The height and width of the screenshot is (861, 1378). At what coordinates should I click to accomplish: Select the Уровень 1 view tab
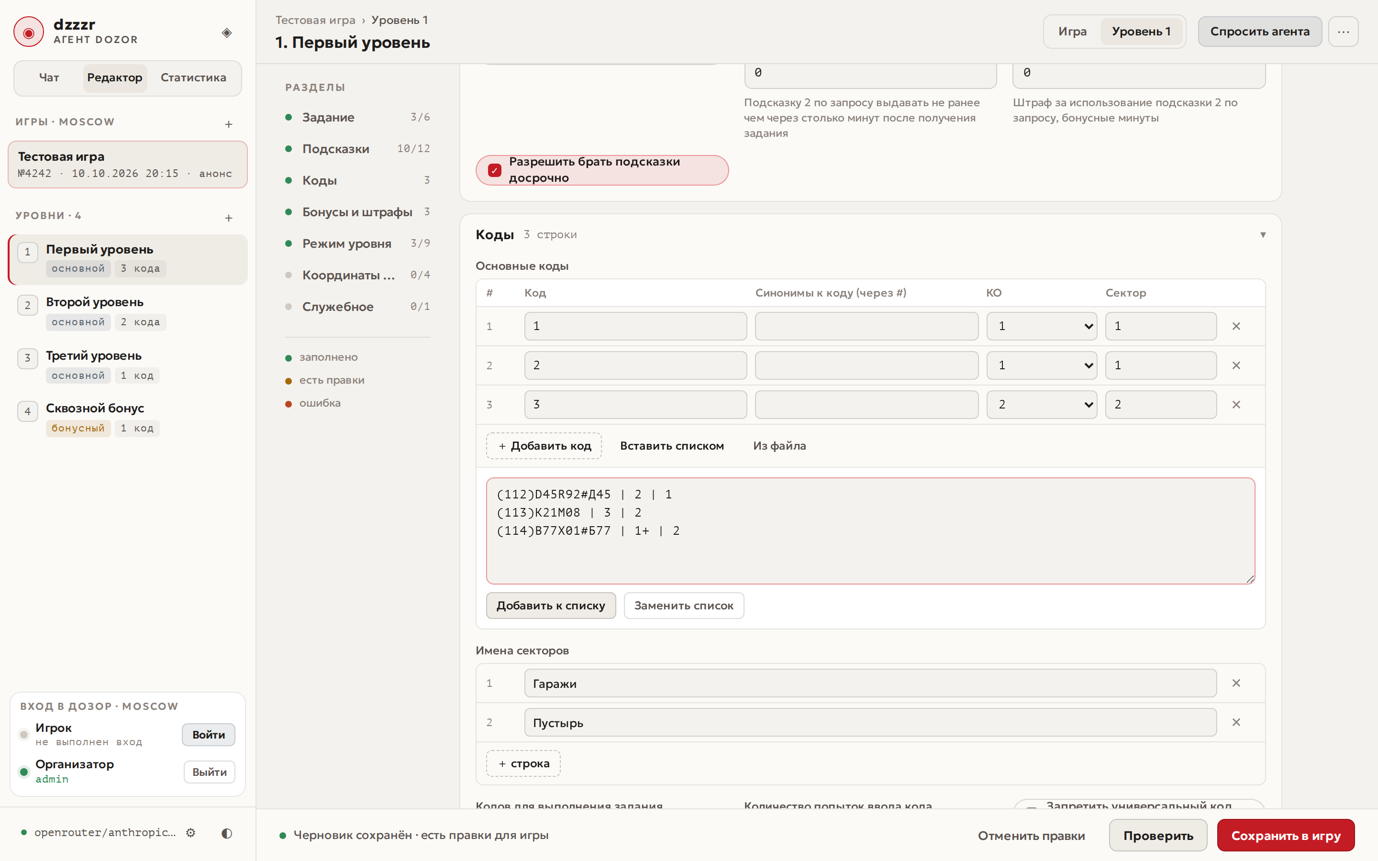(1141, 32)
